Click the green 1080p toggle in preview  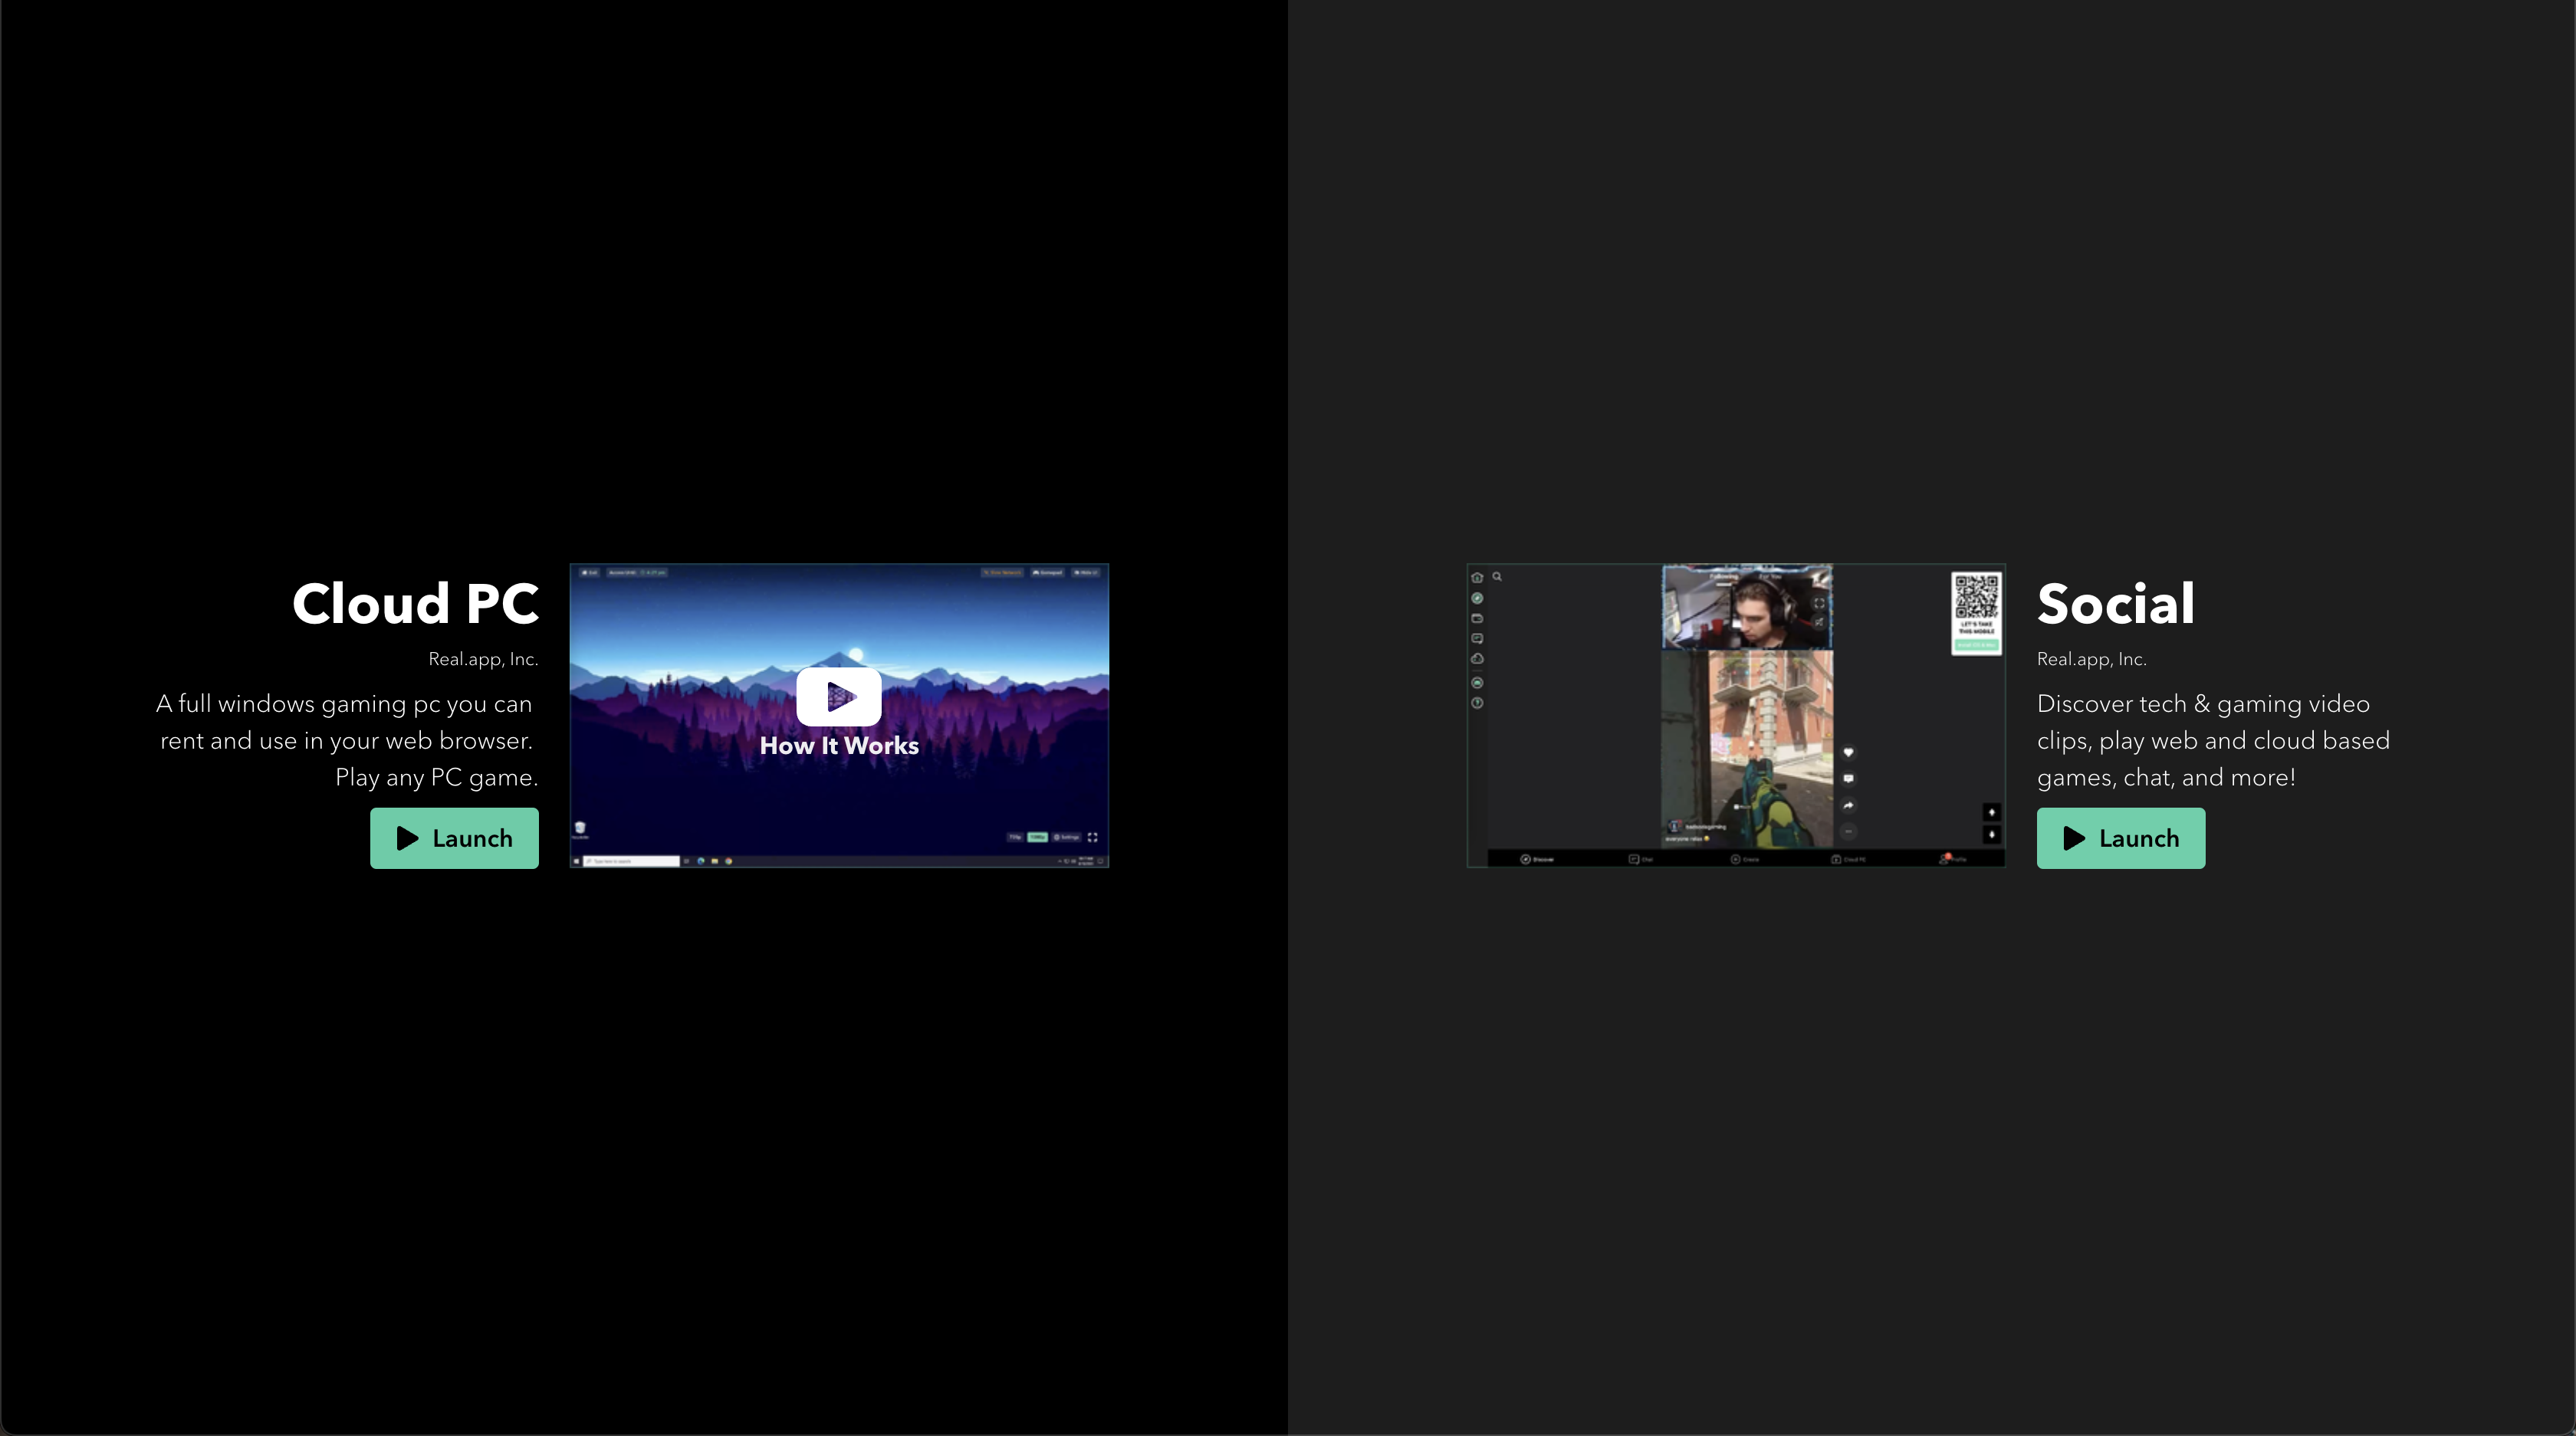1038,838
